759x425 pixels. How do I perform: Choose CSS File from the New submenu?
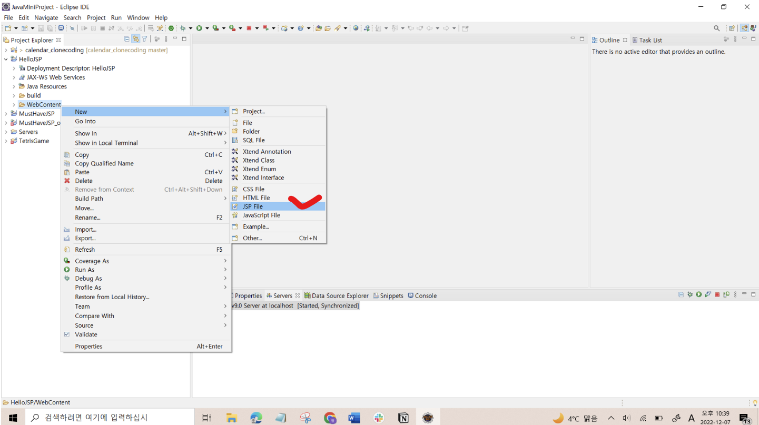pos(278,189)
